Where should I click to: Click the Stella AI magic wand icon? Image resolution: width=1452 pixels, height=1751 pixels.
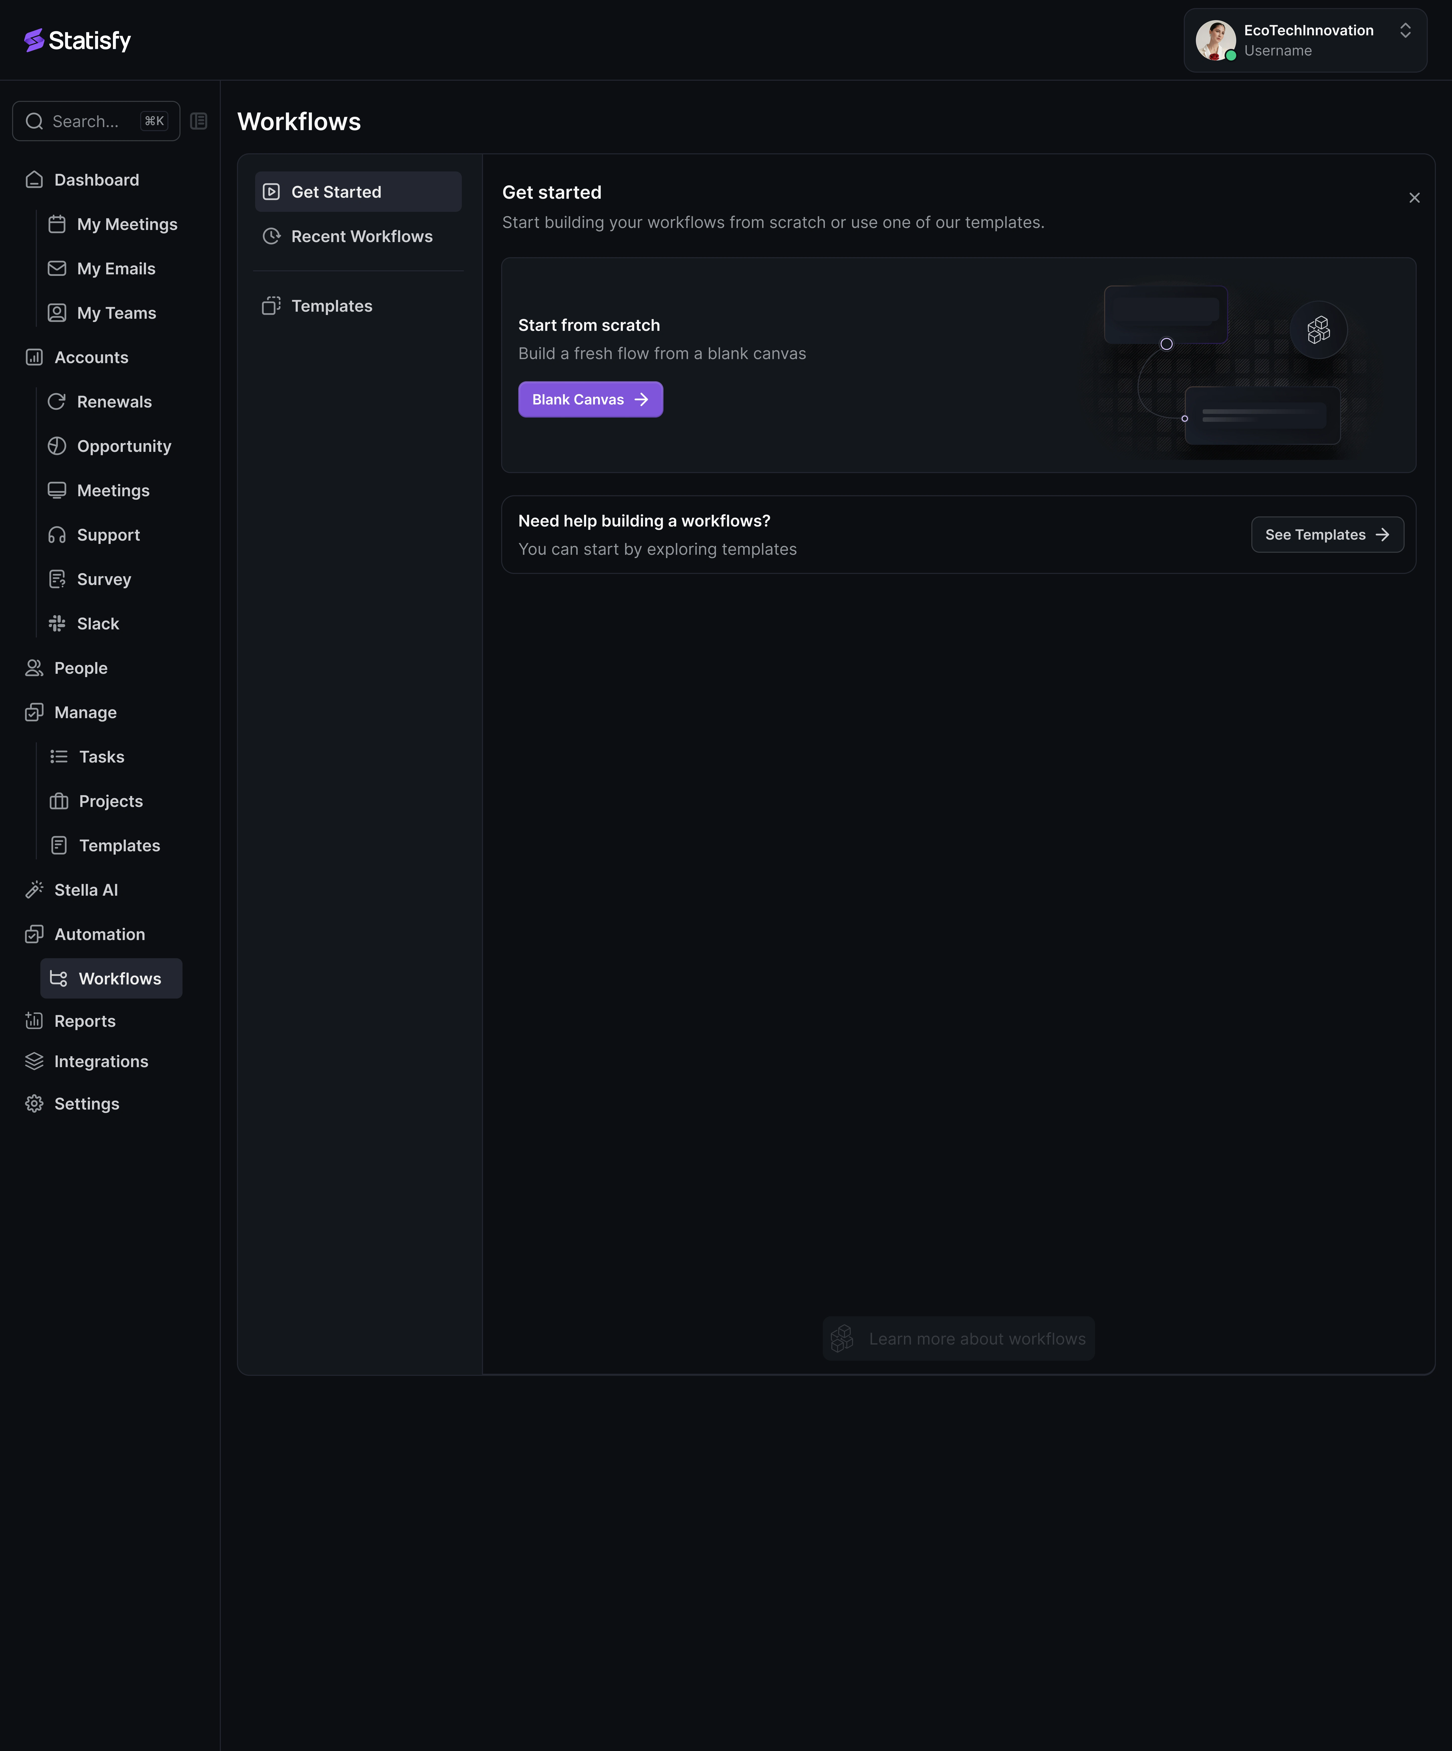[x=34, y=890]
